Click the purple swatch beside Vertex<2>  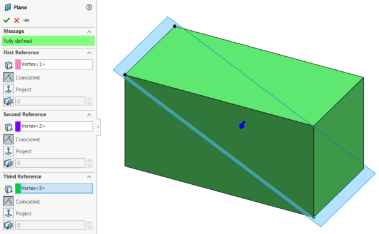point(18,126)
